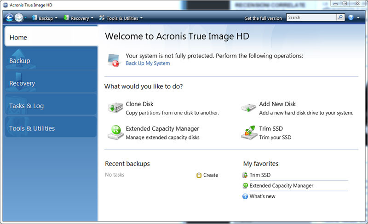The image size is (368, 224).
Task: Click the Back navigation arrow icon
Action: [x=9, y=17]
